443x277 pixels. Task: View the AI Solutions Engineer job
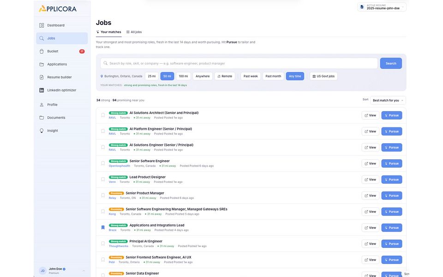point(371,148)
